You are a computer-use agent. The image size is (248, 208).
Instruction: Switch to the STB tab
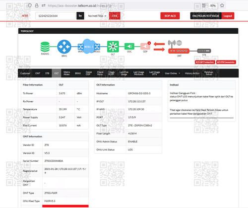click(x=47, y=73)
